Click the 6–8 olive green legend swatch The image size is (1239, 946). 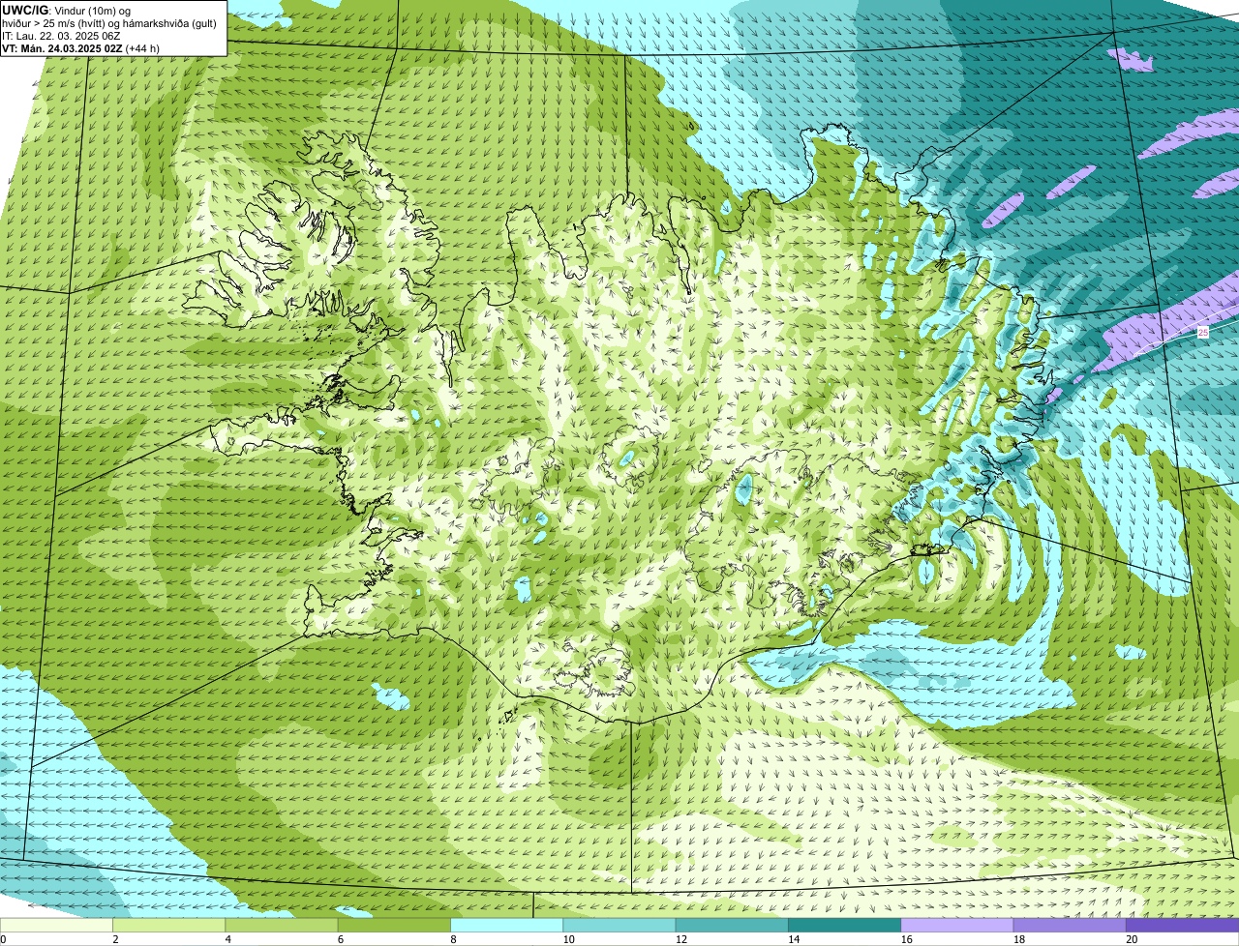point(395,926)
